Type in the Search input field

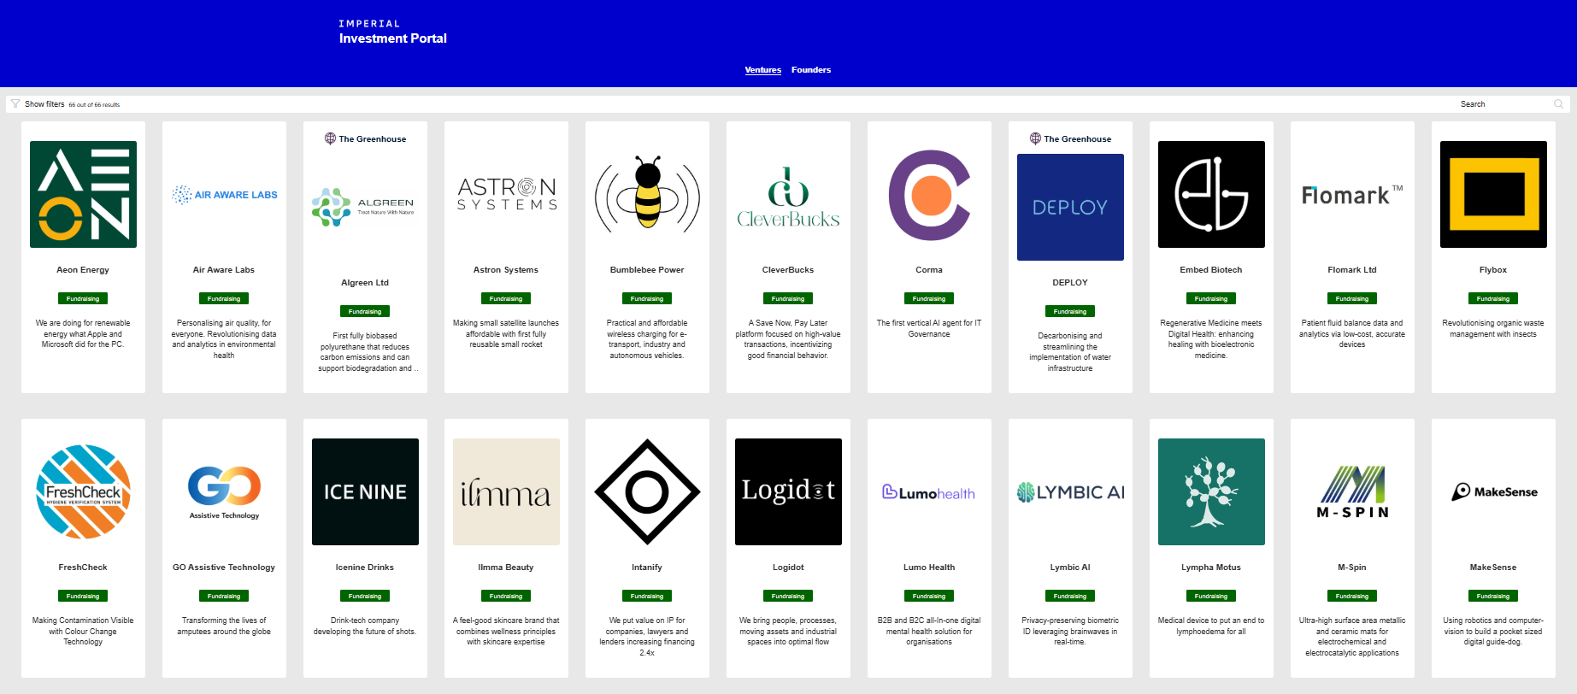(1503, 104)
